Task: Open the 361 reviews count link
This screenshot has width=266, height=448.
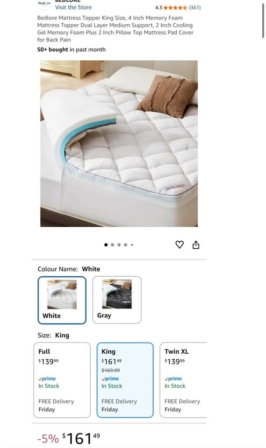Action: [194, 8]
